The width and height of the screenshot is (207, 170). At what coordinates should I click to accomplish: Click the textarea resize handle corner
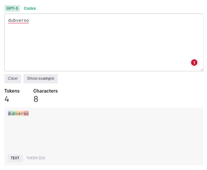click(x=202, y=69)
